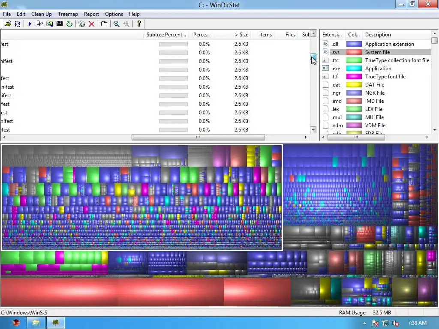Image resolution: width=439 pixels, height=329 pixels.
Task: Click the yellow .dat color swatch
Action: 354,84
